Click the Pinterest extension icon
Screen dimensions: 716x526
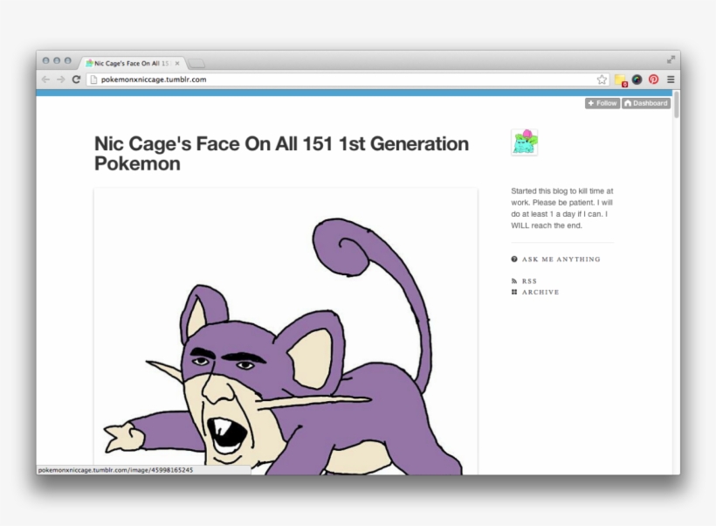tap(653, 80)
